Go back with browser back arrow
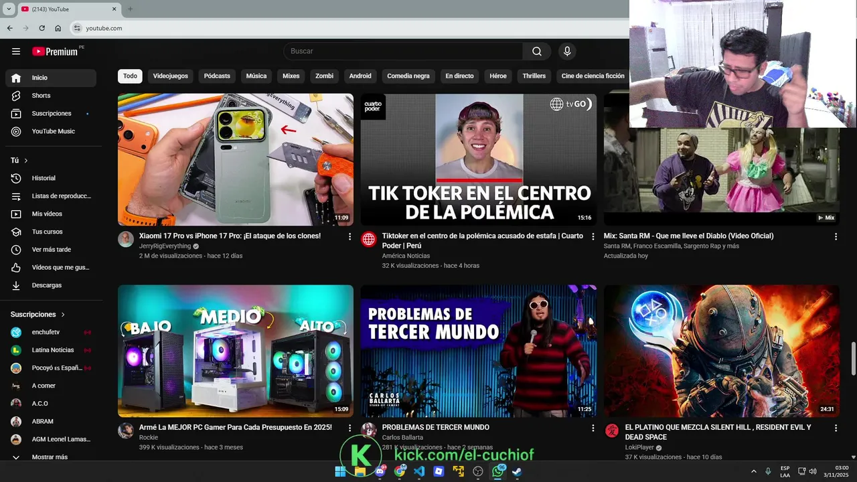The height and width of the screenshot is (482, 857). 9,28
